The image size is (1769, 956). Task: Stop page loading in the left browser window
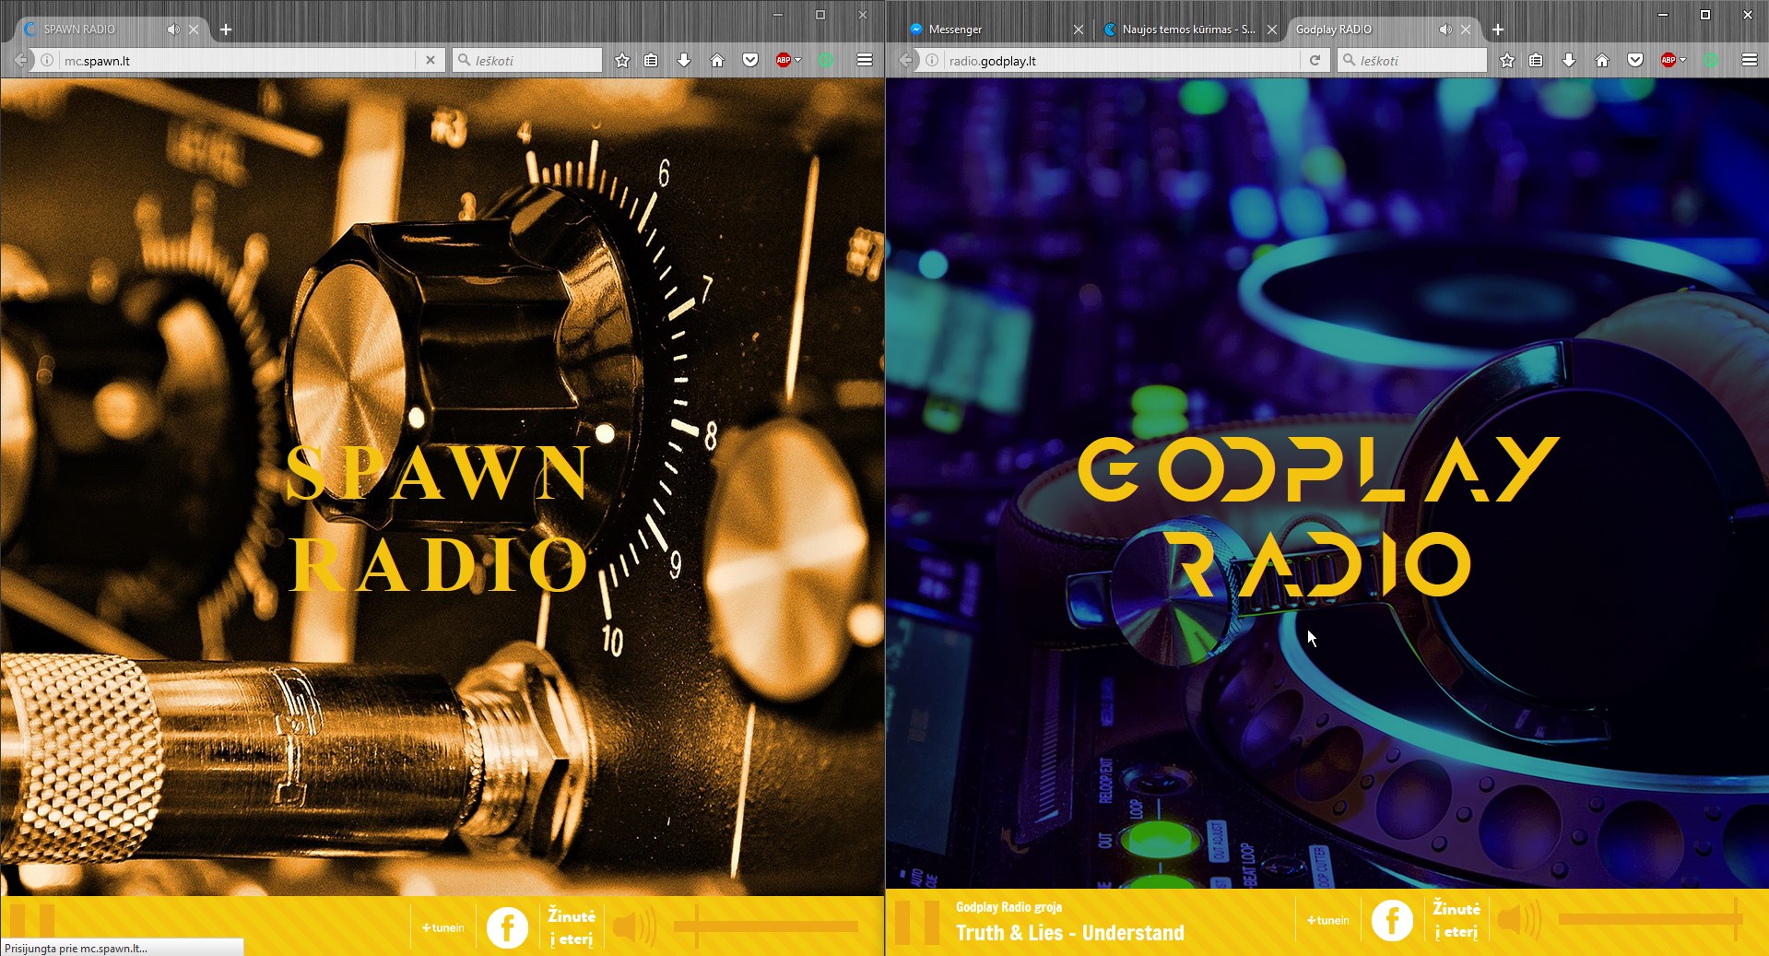click(x=430, y=60)
